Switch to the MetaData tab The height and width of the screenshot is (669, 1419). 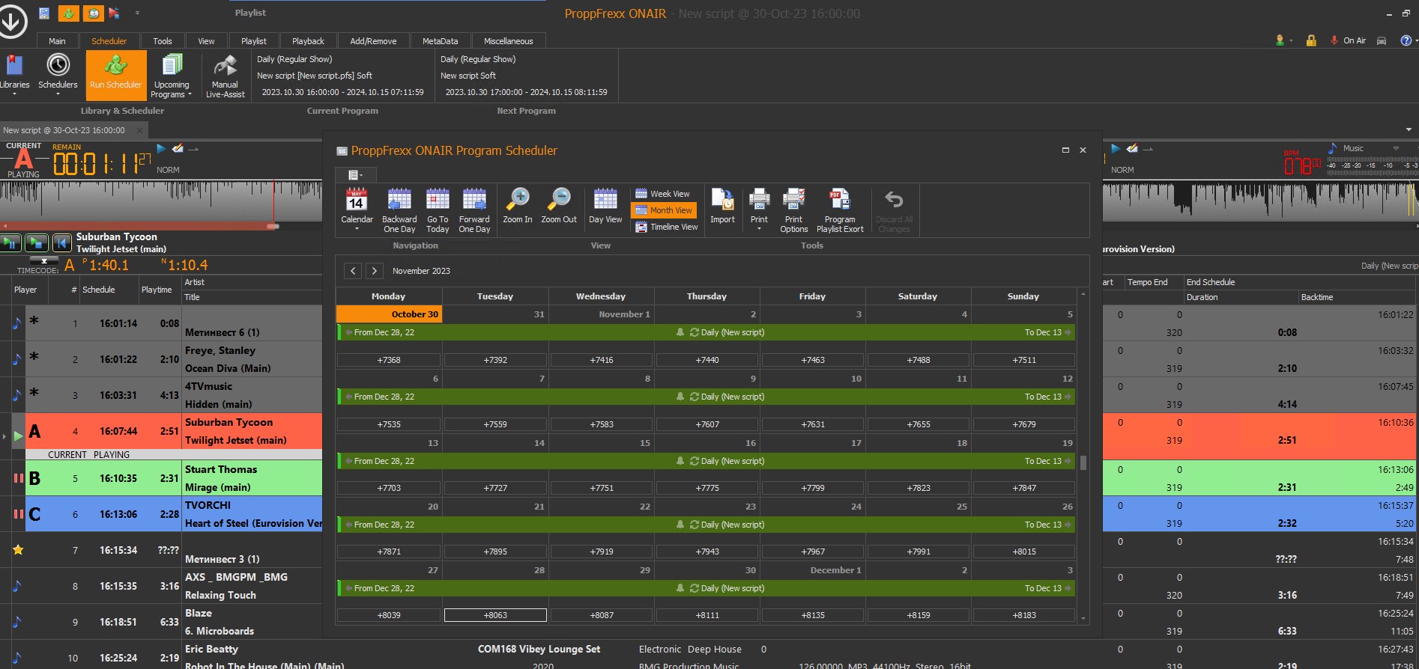440,41
